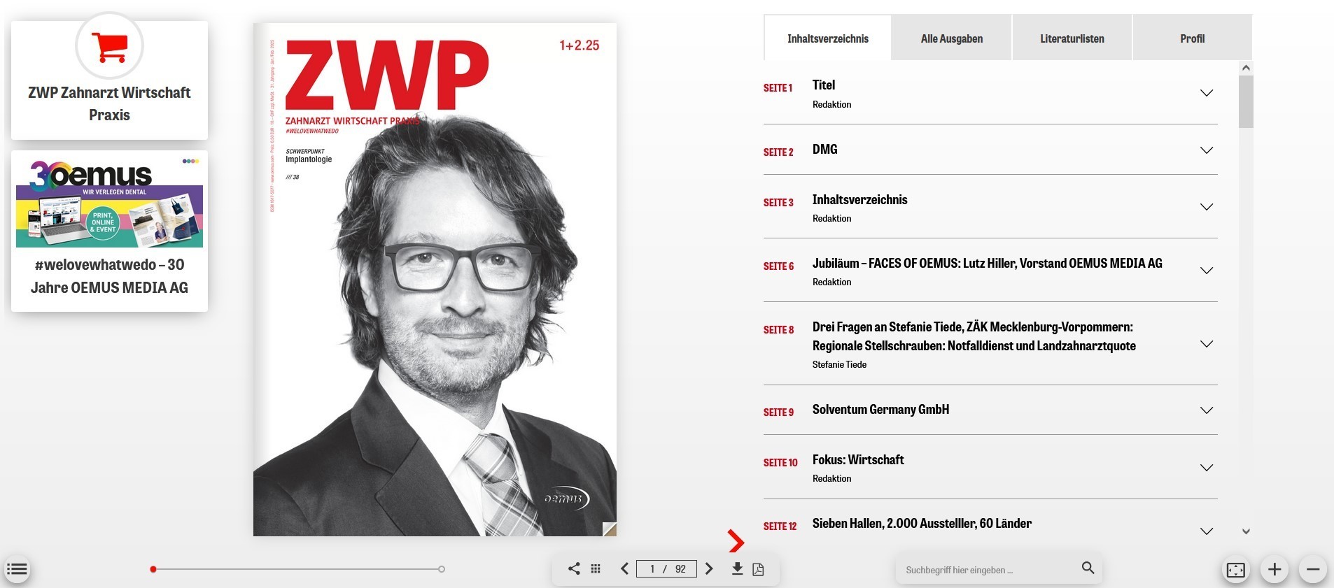Open the Profil tab
Screen dimensions: 1334x588
click(1192, 38)
